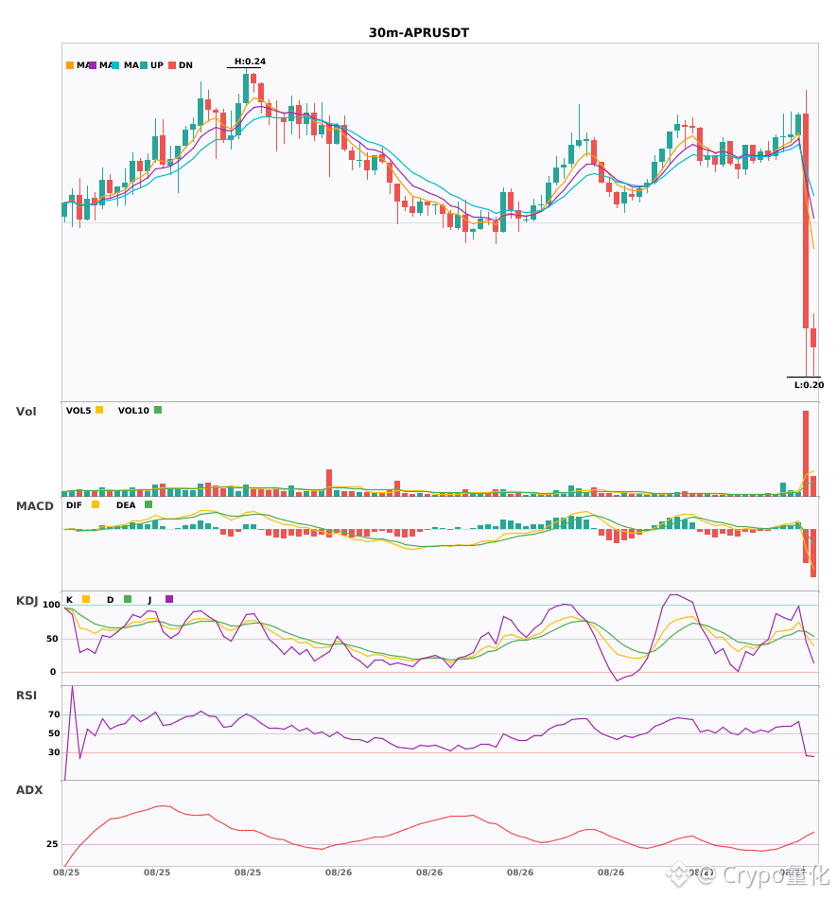837x899 pixels.
Task: Click the VOL5 legend text
Action: (x=78, y=411)
